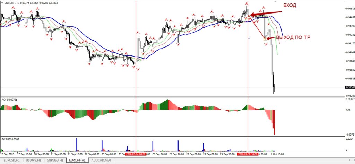355x164 pixels.
Task: Click the 21 Sep 16:00 time label
Action: [x=75, y=154]
